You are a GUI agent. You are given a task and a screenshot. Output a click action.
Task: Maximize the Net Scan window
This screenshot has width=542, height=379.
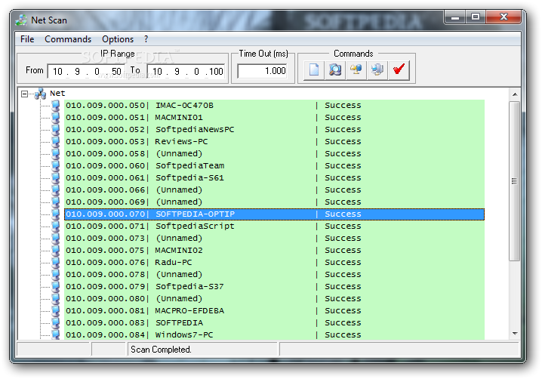pos(476,17)
